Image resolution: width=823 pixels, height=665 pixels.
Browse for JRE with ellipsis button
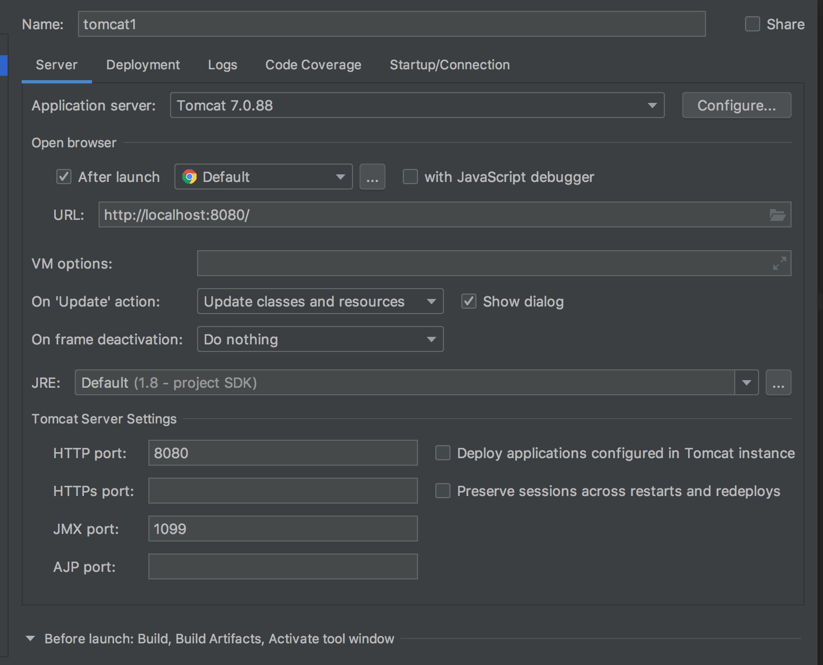tap(779, 383)
